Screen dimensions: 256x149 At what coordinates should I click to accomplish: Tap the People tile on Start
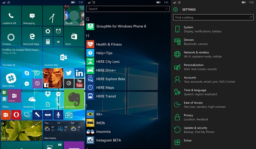pyautogui.click(x=74, y=15)
